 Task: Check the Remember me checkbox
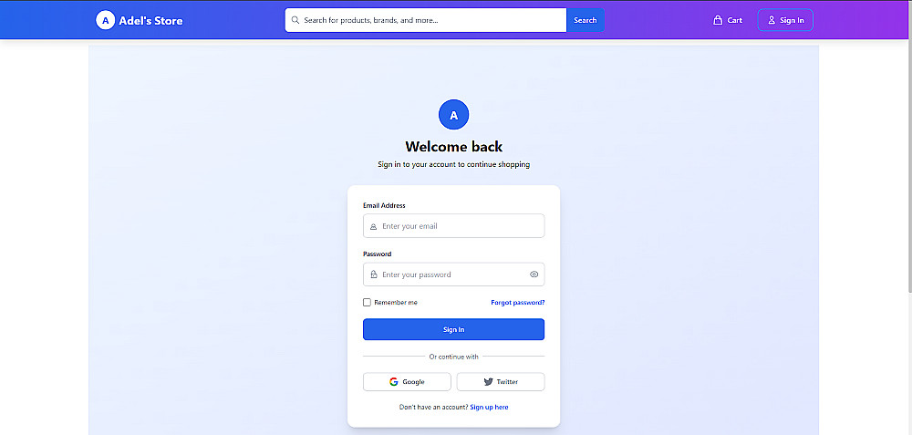[x=367, y=303]
